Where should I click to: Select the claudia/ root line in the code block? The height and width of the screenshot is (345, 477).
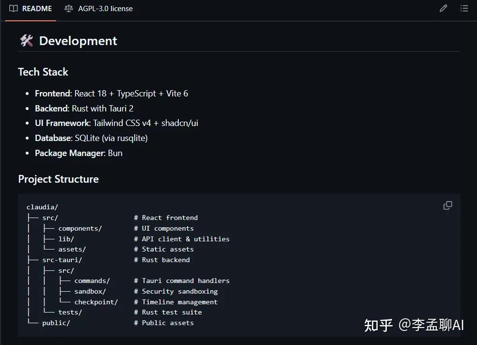coord(42,207)
